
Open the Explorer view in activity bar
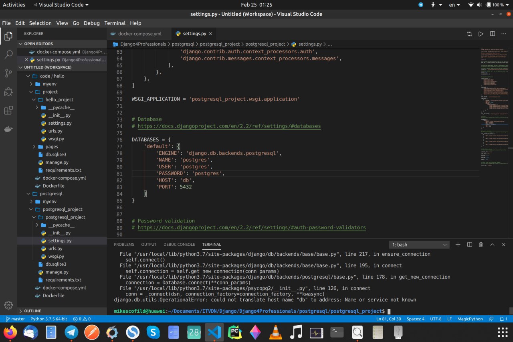[x=8, y=36]
